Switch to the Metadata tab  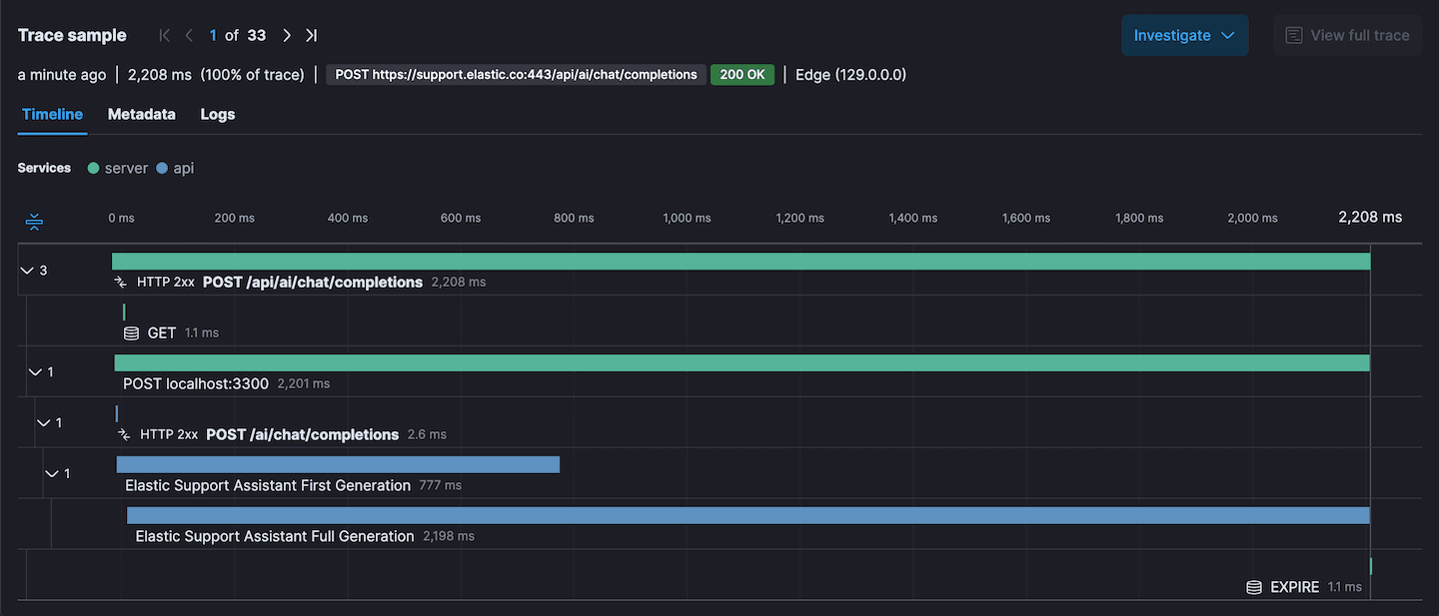(x=141, y=114)
